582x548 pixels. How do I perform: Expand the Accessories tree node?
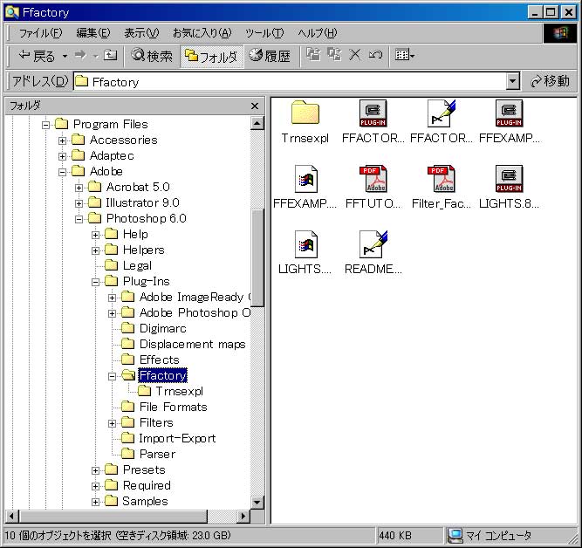[62, 140]
